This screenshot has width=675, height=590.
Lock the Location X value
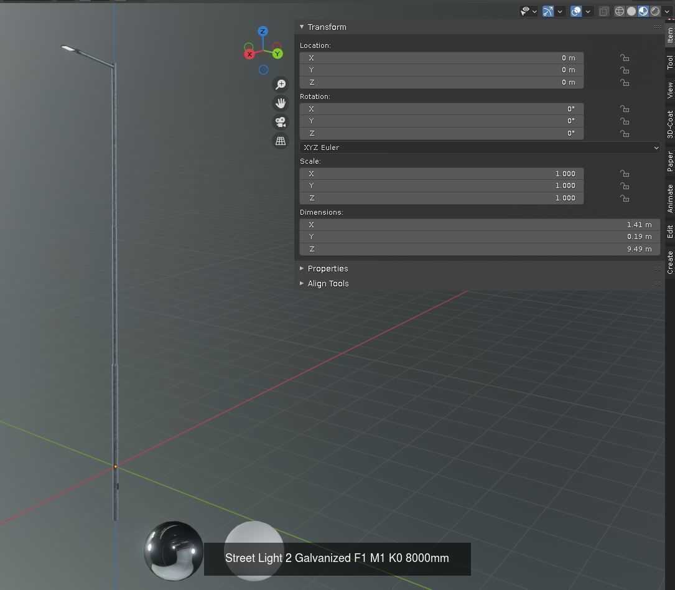click(x=624, y=58)
